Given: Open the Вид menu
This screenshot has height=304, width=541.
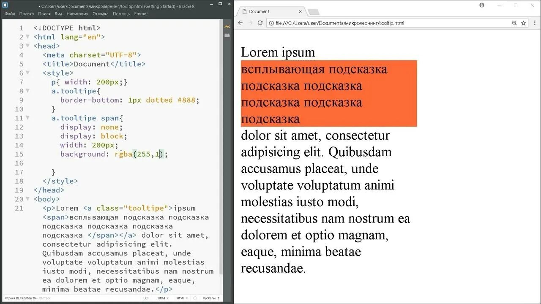Looking at the screenshot, I should tap(58, 14).
